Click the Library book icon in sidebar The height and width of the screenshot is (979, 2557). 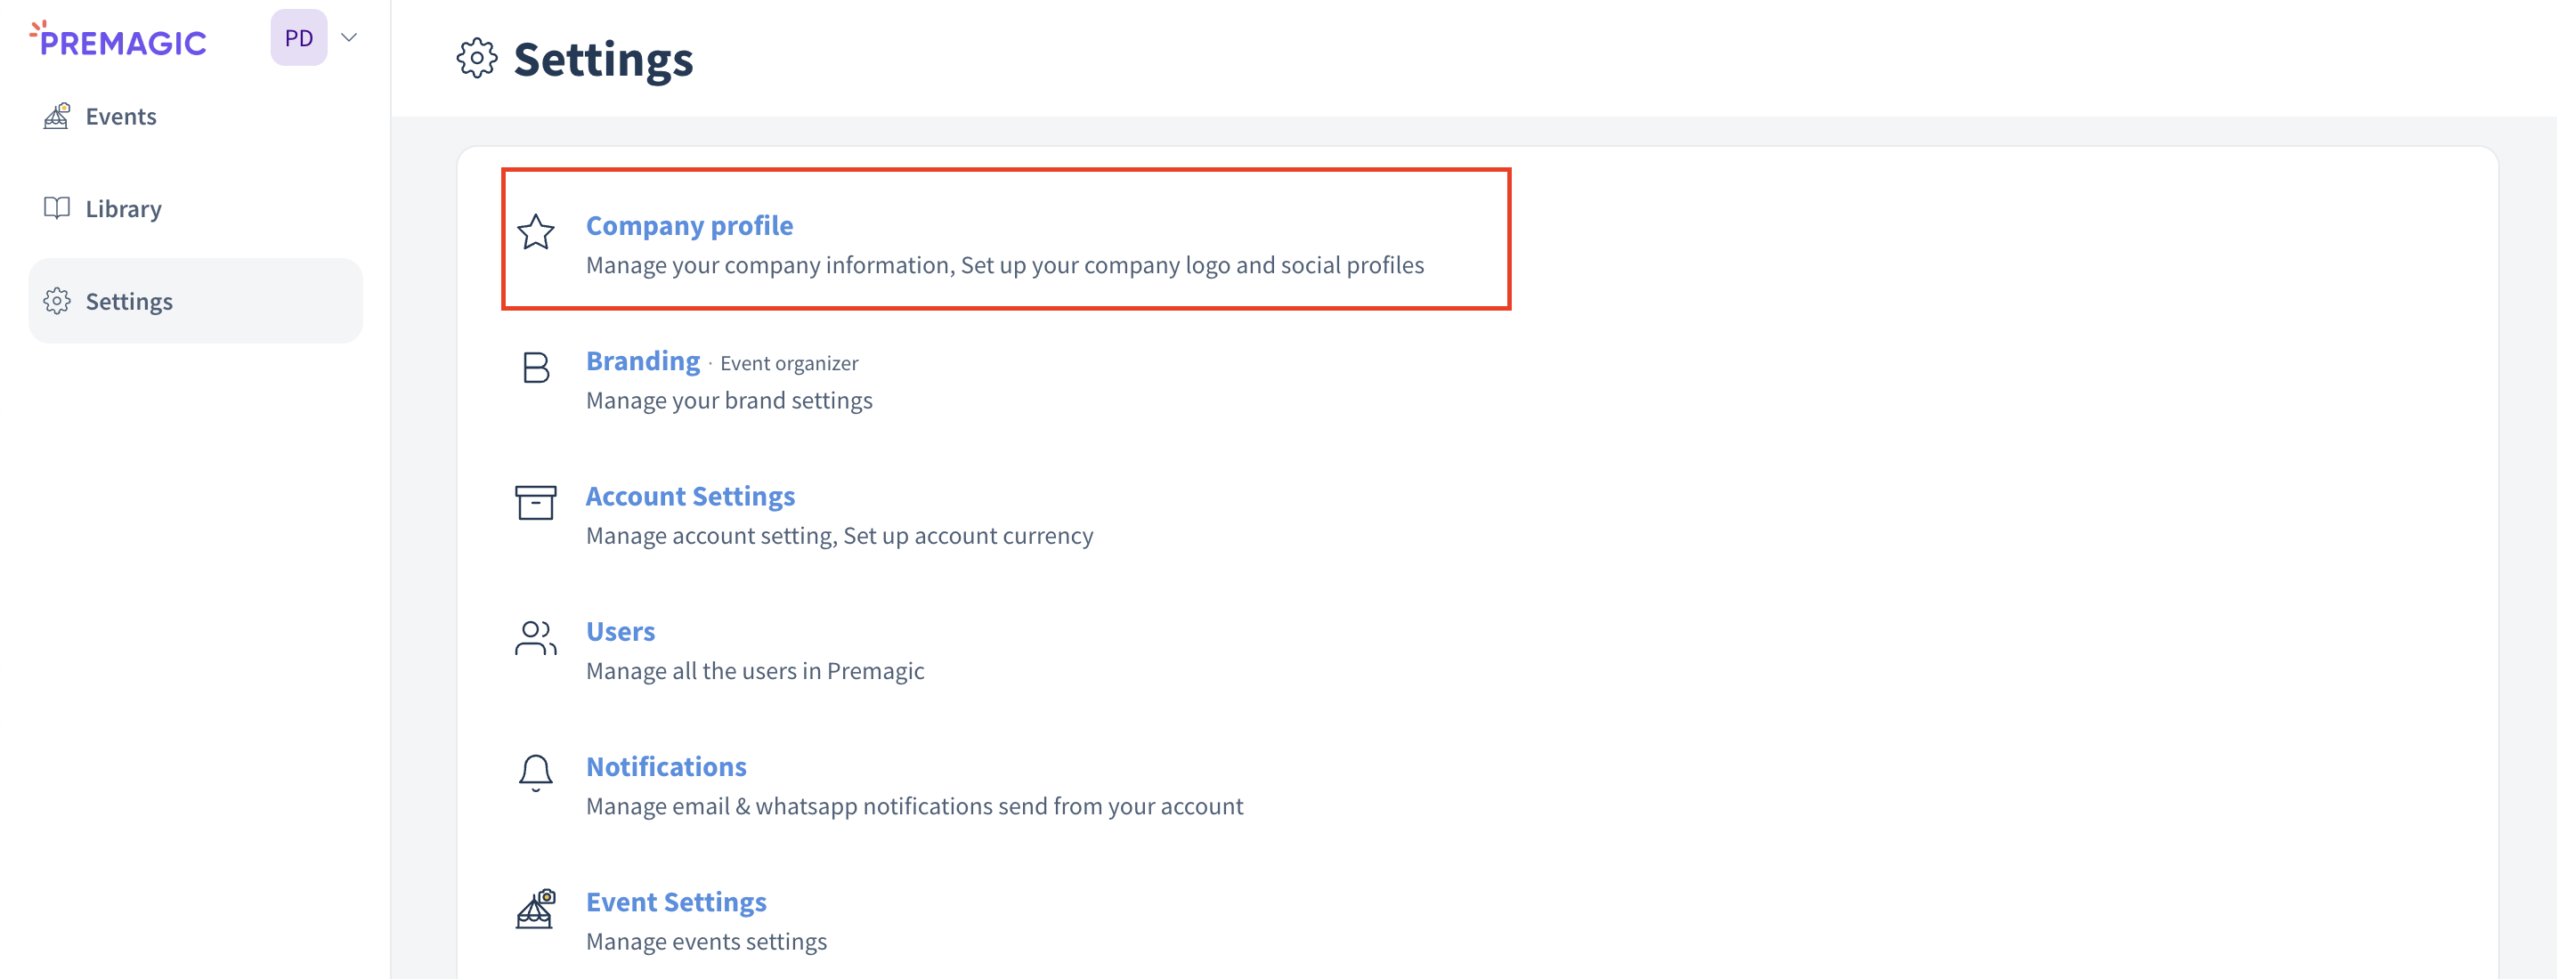pyautogui.click(x=57, y=208)
